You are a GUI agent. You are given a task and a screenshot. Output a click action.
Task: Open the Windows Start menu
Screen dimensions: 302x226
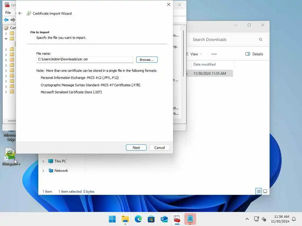tap(112, 219)
